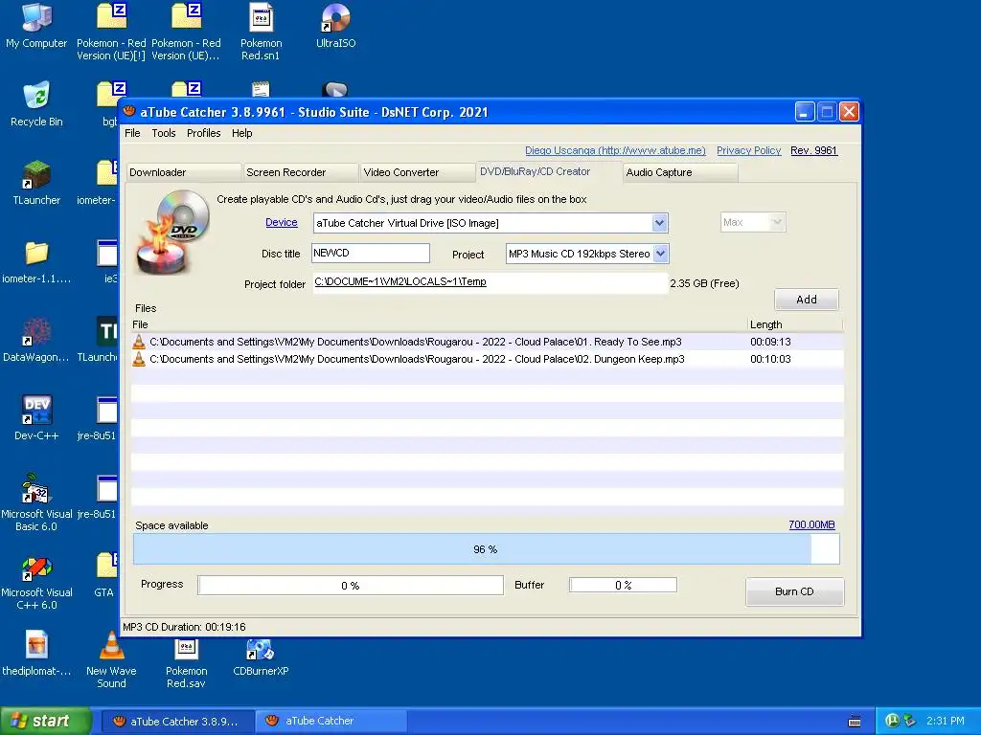Expand the Project type dropdown
Image resolution: width=981 pixels, height=735 pixels.
[661, 253]
